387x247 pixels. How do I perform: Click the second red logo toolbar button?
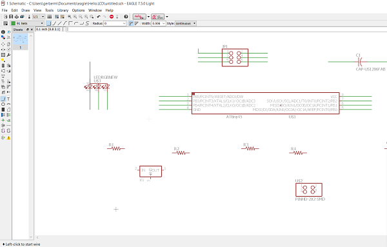coord(158,17)
